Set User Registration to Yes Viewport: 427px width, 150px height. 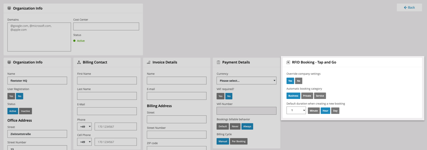coord(11,96)
